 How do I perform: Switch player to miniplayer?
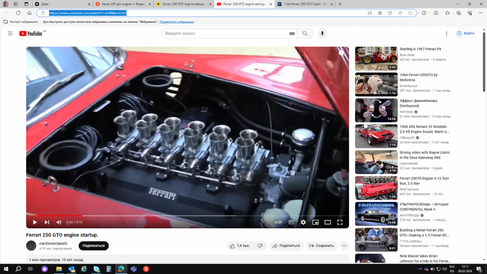(x=315, y=222)
